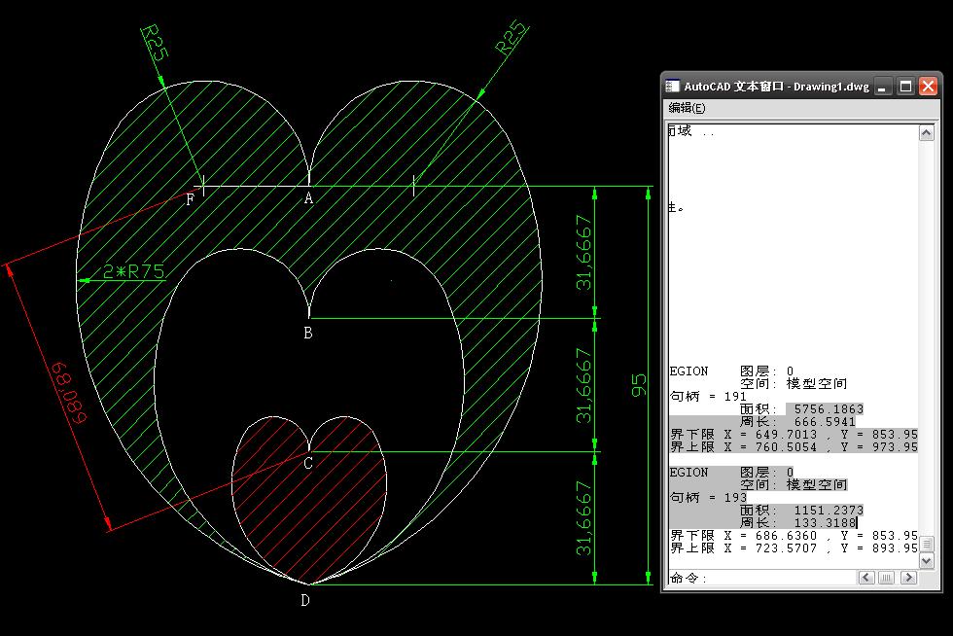The width and height of the screenshot is (953, 636).
Task: Click the X = 723.5707 upper bound line
Action: (x=794, y=548)
